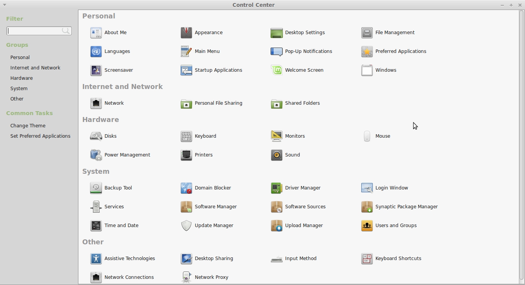
Task: Maximize the Control Center window
Action: click(x=511, y=5)
